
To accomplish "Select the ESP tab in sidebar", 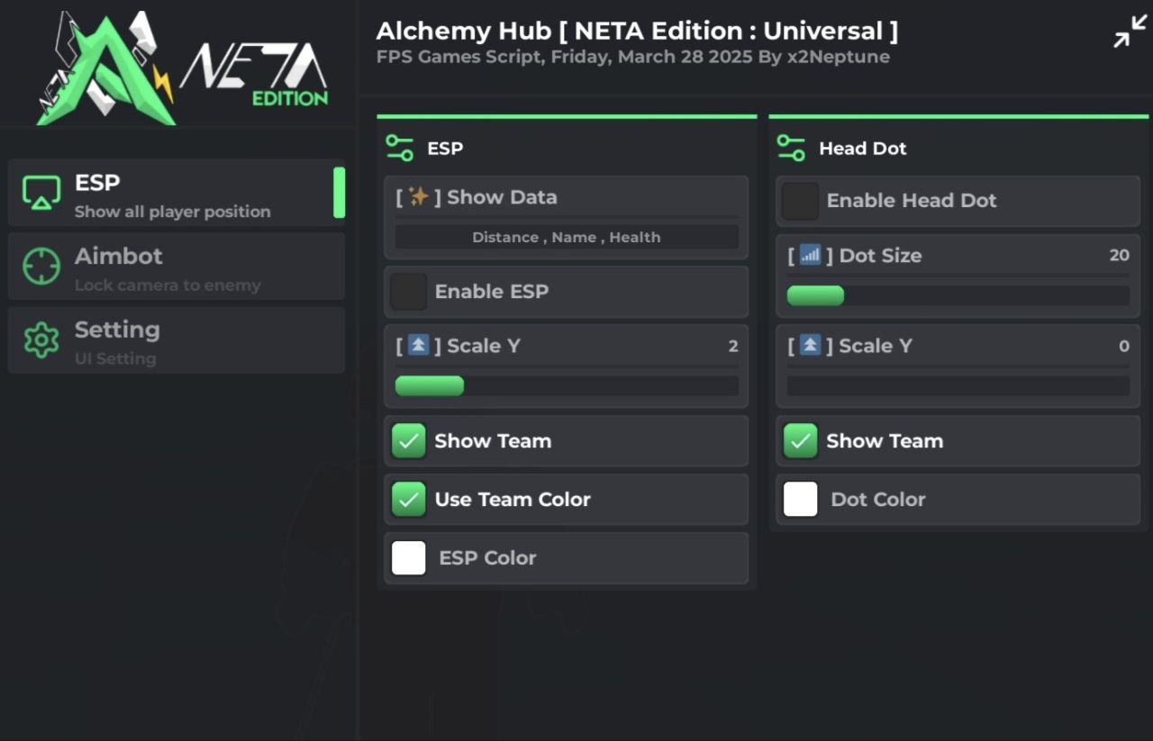I will coord(177,193).
